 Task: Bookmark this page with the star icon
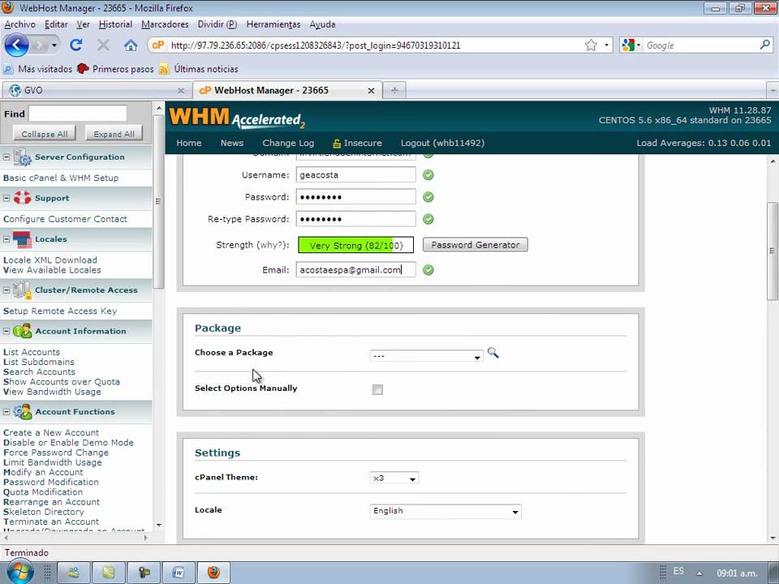591,45
